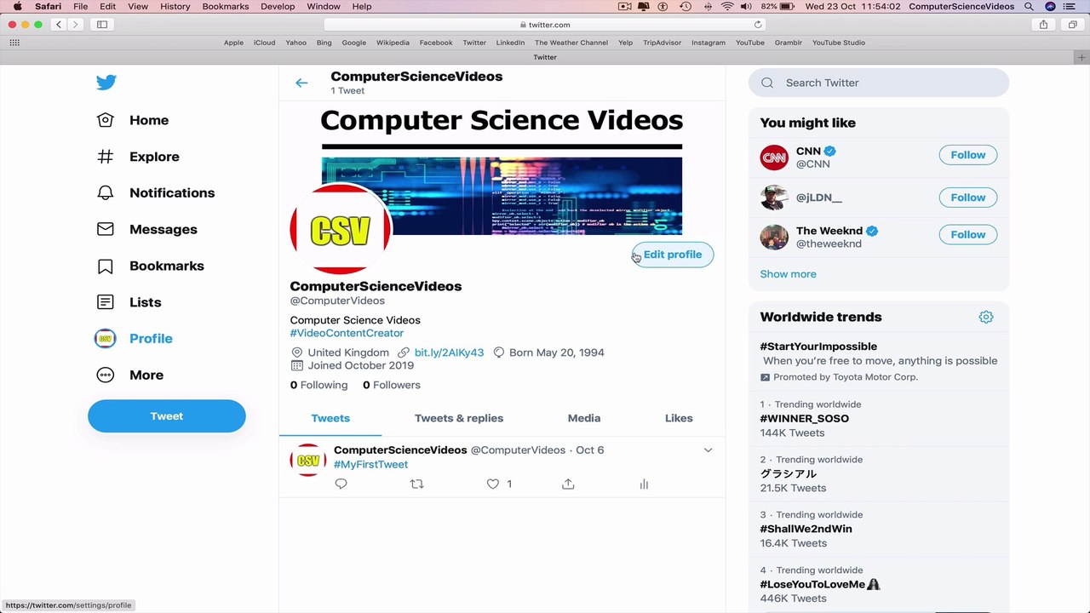Image resolution: width=1090 pixels, height=613 pixels.
Task: Open the CSV profile picture
Action: [341, 230]
